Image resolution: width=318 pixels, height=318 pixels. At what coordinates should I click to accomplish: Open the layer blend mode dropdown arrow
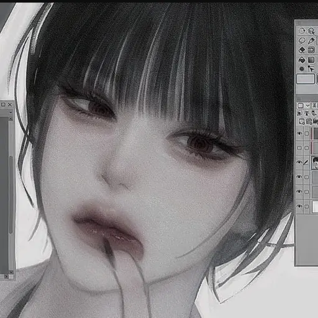[307, 106]
